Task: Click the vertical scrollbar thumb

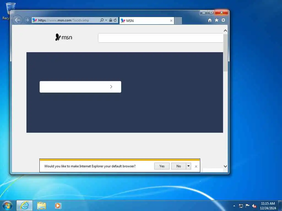Action: [225, 53]
